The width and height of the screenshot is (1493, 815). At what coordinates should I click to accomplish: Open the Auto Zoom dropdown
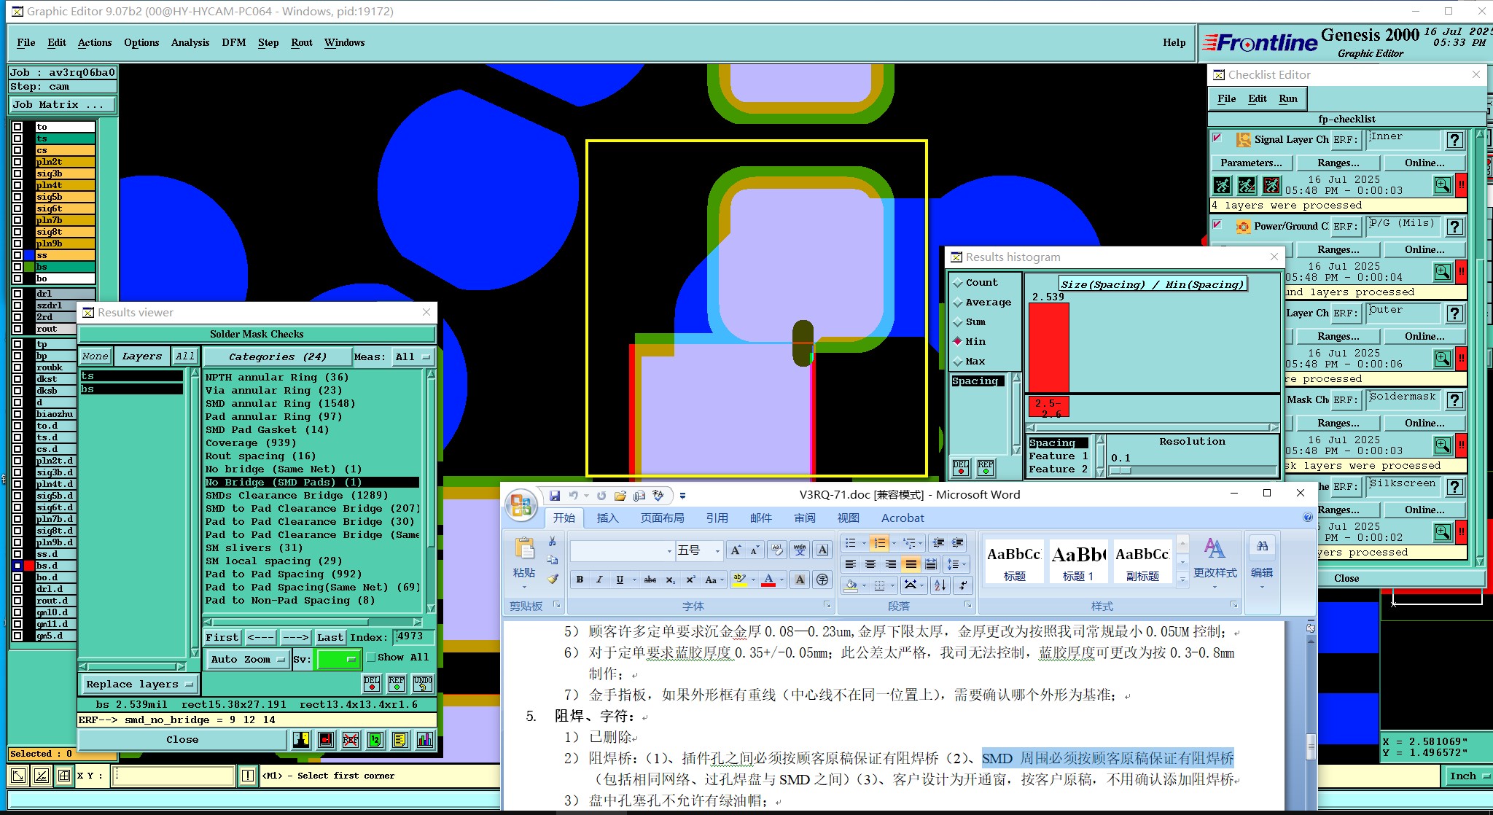point(247,659)
